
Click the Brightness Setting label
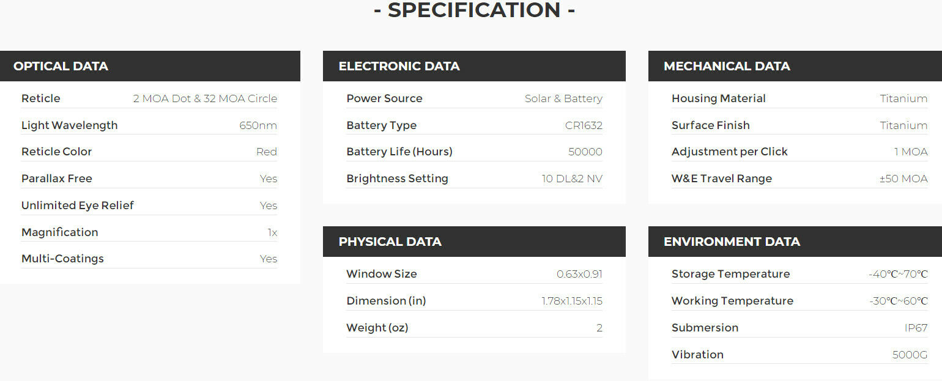(x=397, y=179)
